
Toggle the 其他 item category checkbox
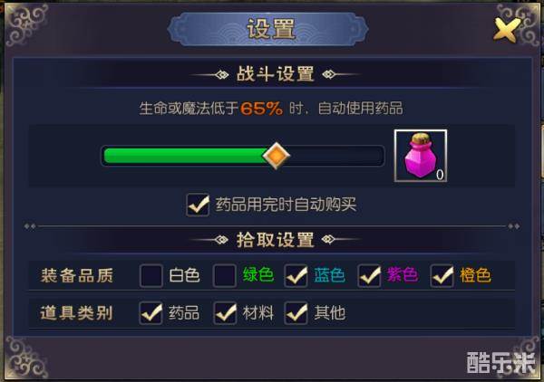[296, 313]
